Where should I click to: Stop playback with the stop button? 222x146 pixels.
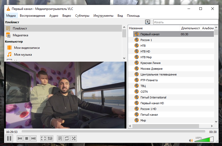tap(27, 138)
